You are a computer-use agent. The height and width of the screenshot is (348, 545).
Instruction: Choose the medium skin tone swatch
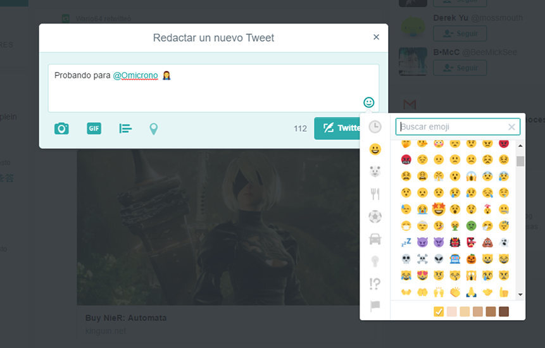point(477,311)
